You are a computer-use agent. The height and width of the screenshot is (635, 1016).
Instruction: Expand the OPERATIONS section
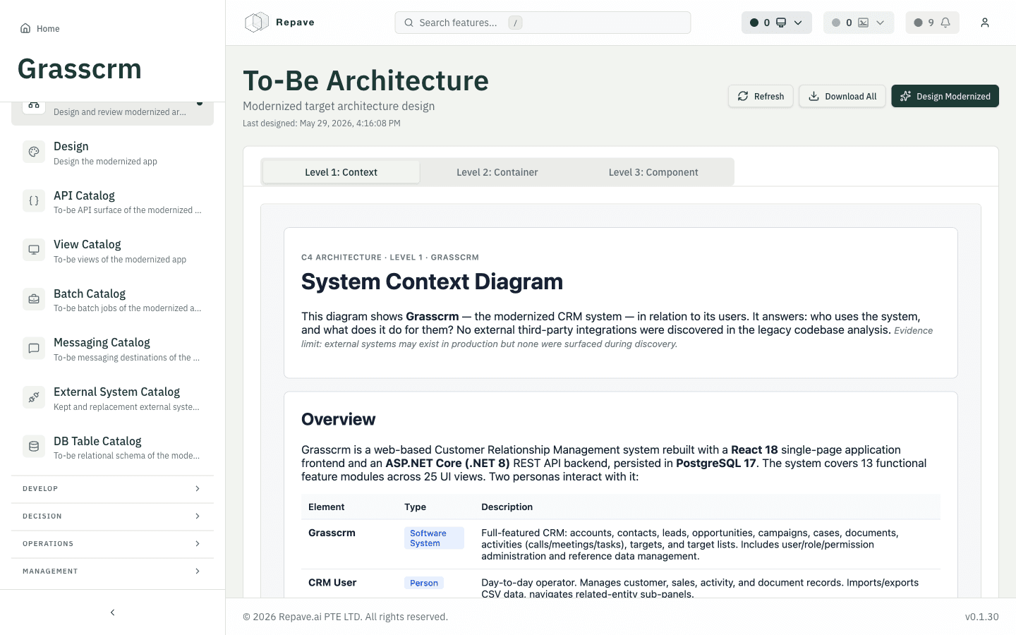point(112,543)
